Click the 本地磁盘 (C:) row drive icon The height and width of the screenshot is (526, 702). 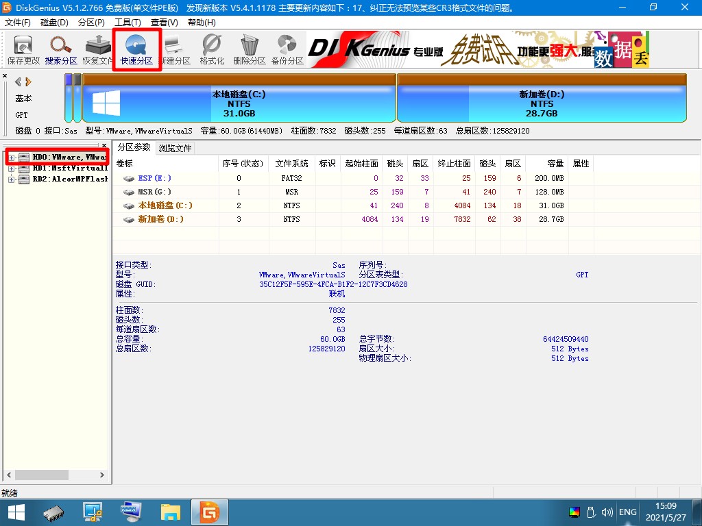point(129,206)
